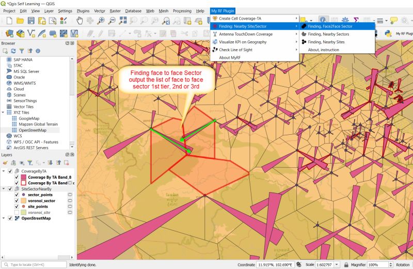This screenshot has height=269, width=413.
Task: Click the Type to locate search field
Action: [34, 264]
